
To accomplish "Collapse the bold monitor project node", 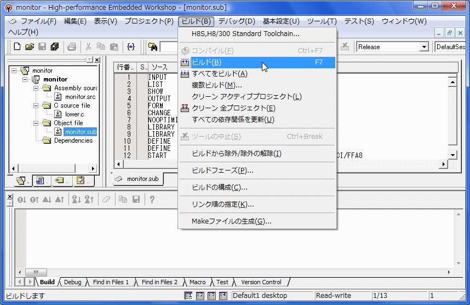I will tap(25, 79).
